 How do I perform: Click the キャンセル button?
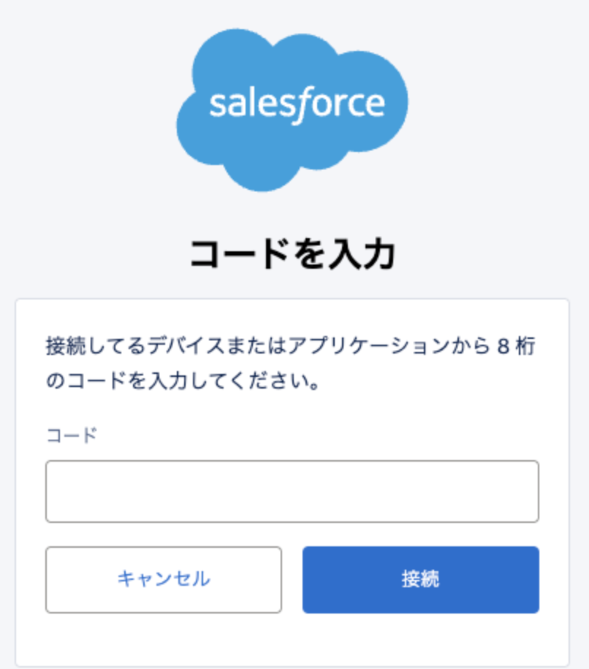tap(163, 579)
